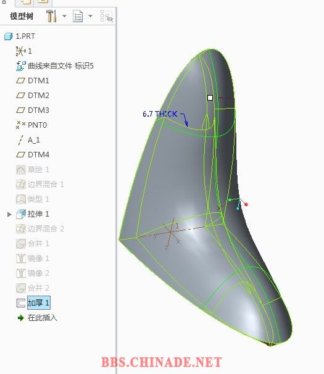Open the settings hammer dropdown arrow

pos(64,16)
